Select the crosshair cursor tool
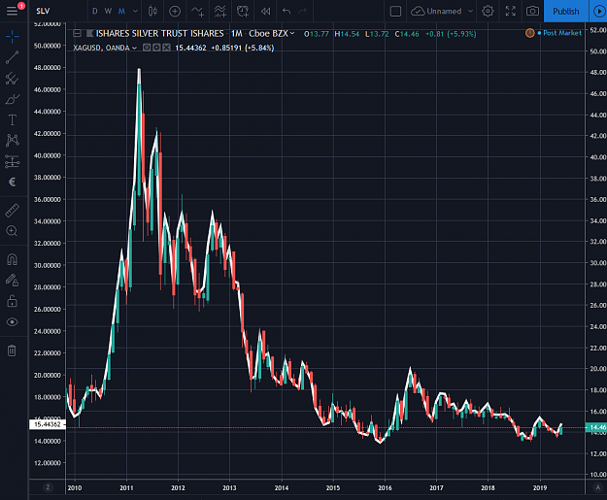 click(x=12, y=37)
